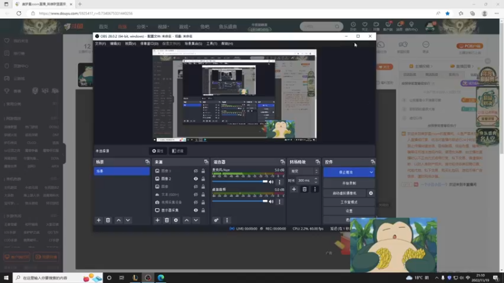The width and height of the screenshot is (504, 283).
Task: Increase transition duration with the up stepper
Action: [x=316, y=179]
